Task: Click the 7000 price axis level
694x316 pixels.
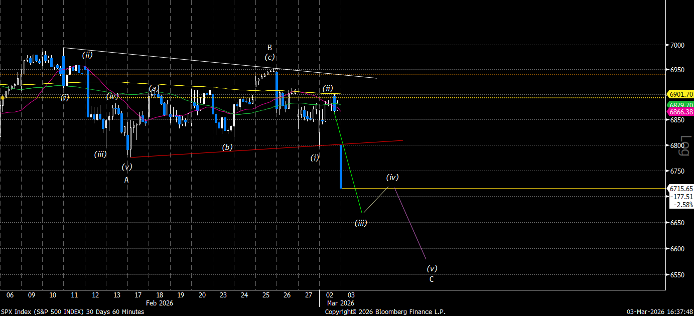Action: pos(677,45)
